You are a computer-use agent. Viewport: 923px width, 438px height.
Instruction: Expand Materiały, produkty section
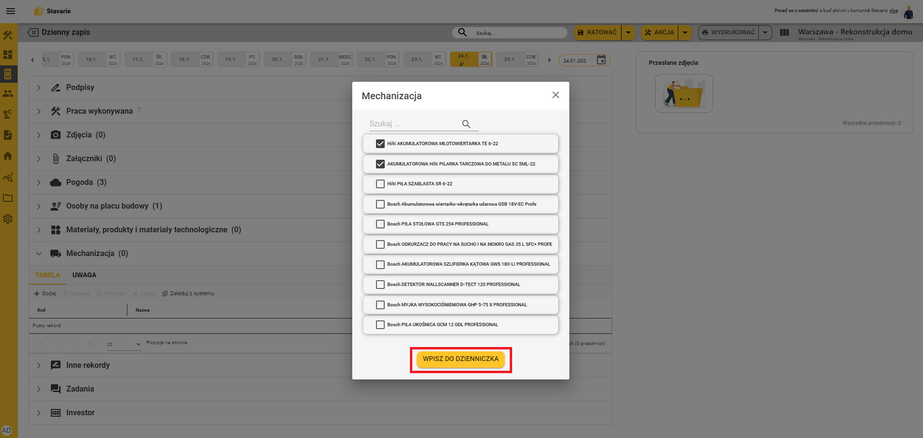click(39, 230)
